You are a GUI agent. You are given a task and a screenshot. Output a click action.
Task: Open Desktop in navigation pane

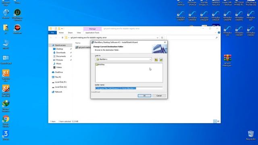[60, 49]
